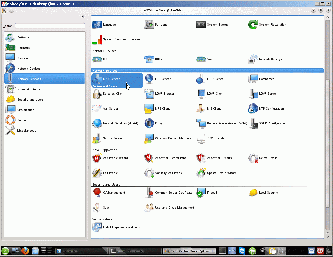Open the iSCSI Initiator module
Image resolution: width=333 pixels, height=257 pixels.
pyautogui.click(x=212, y=138)
